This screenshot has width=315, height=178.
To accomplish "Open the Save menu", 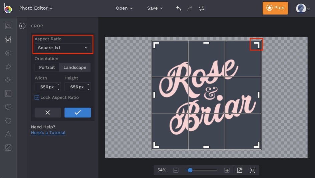I will tap(155, 8).
